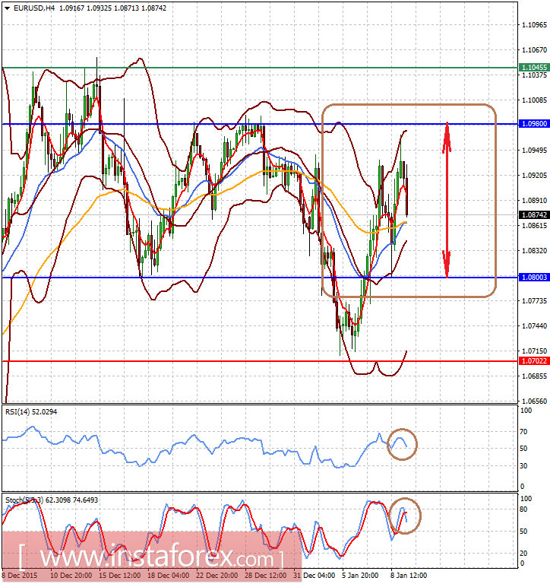Select the Stoch(5,3,3) indicator label

click(52, 500)
